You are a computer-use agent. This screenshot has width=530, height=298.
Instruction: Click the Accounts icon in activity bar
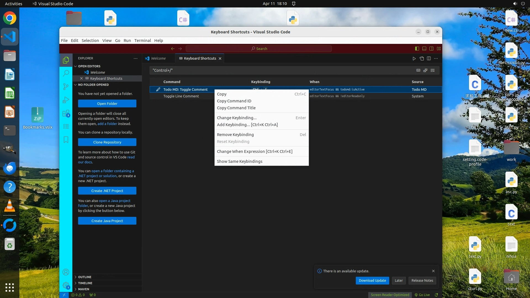click(x=66, y=272)
